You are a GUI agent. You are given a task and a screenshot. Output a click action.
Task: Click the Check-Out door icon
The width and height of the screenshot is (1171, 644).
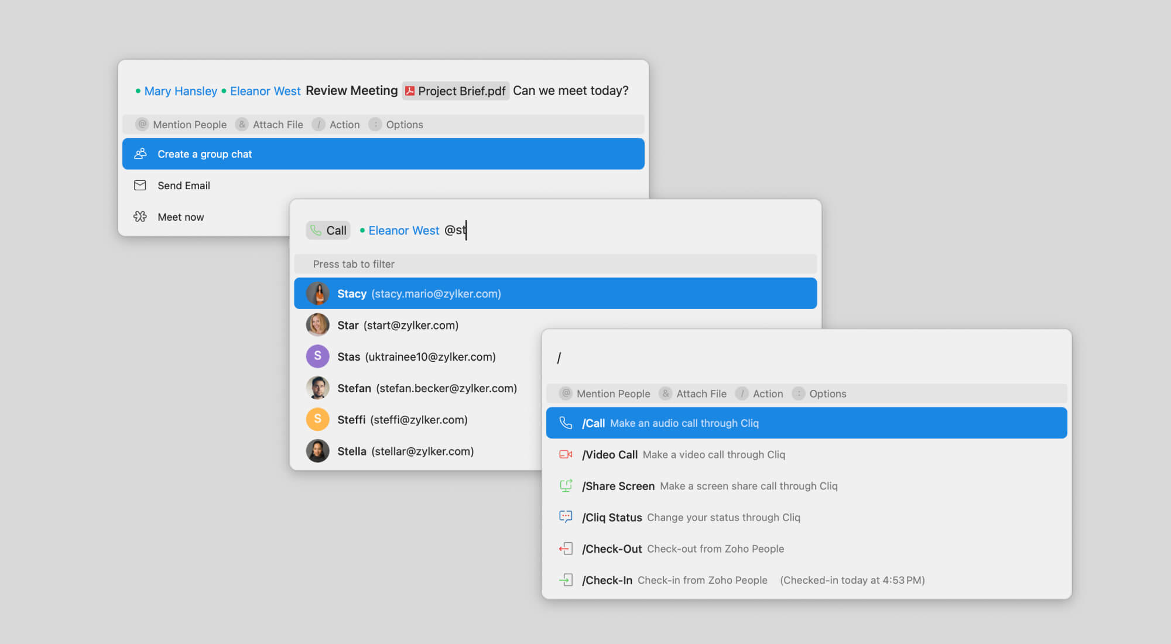click(566, 549)
